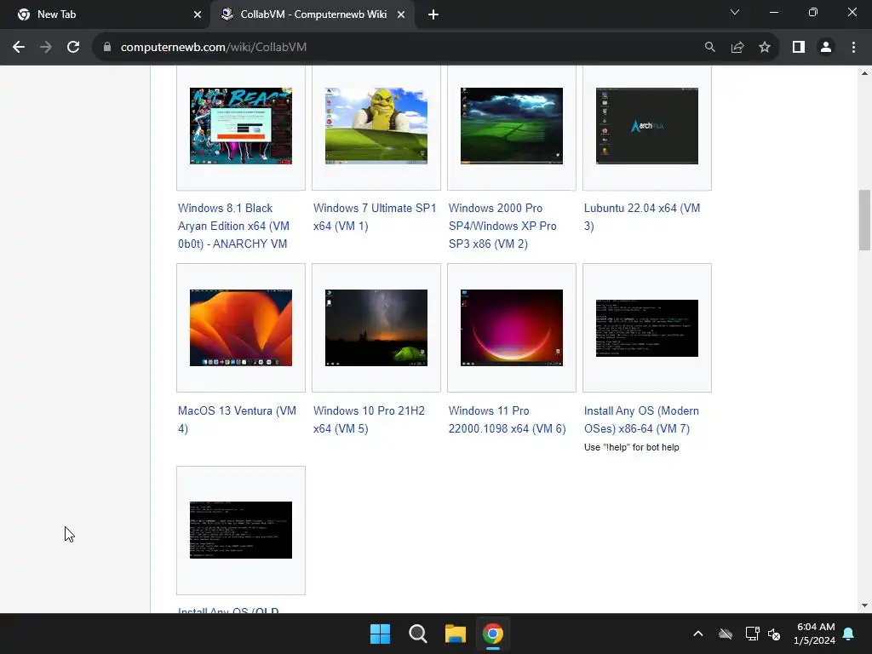
Task: Close the New Tab tab
Action: 198,15
